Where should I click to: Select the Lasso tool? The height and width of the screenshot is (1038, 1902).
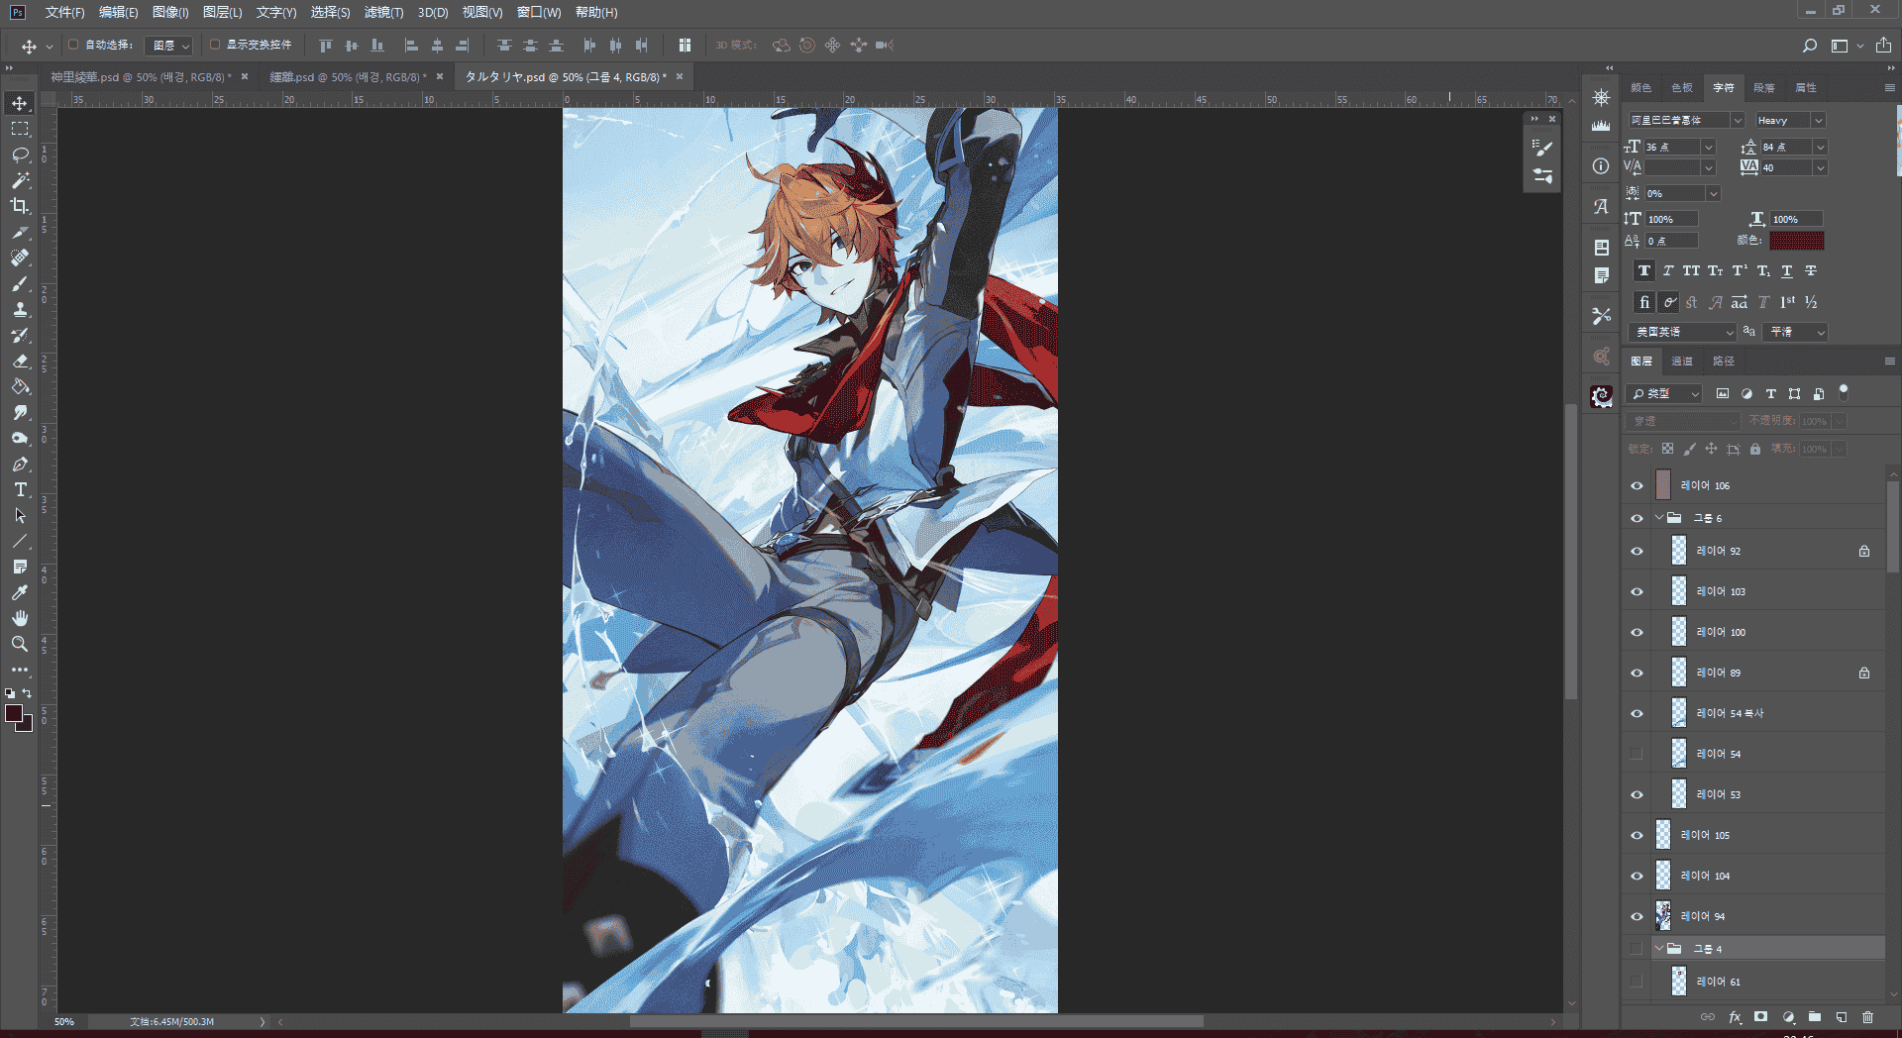(20, 156)
